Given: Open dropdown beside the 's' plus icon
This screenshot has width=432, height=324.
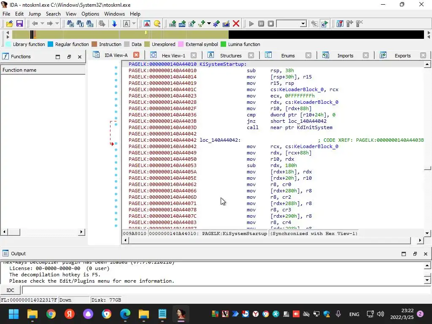Looking at the screenshot, I should tap(209, 24).
